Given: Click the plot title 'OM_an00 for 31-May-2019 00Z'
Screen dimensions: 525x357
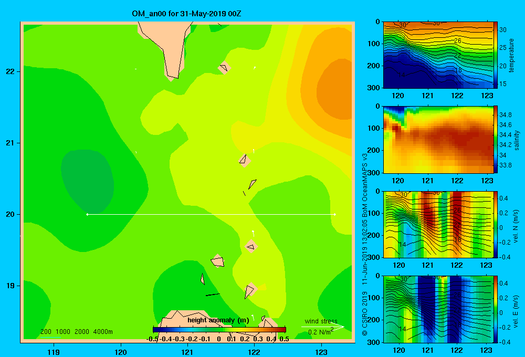Looking at the screenshot, I should click(x=186, y=14).
